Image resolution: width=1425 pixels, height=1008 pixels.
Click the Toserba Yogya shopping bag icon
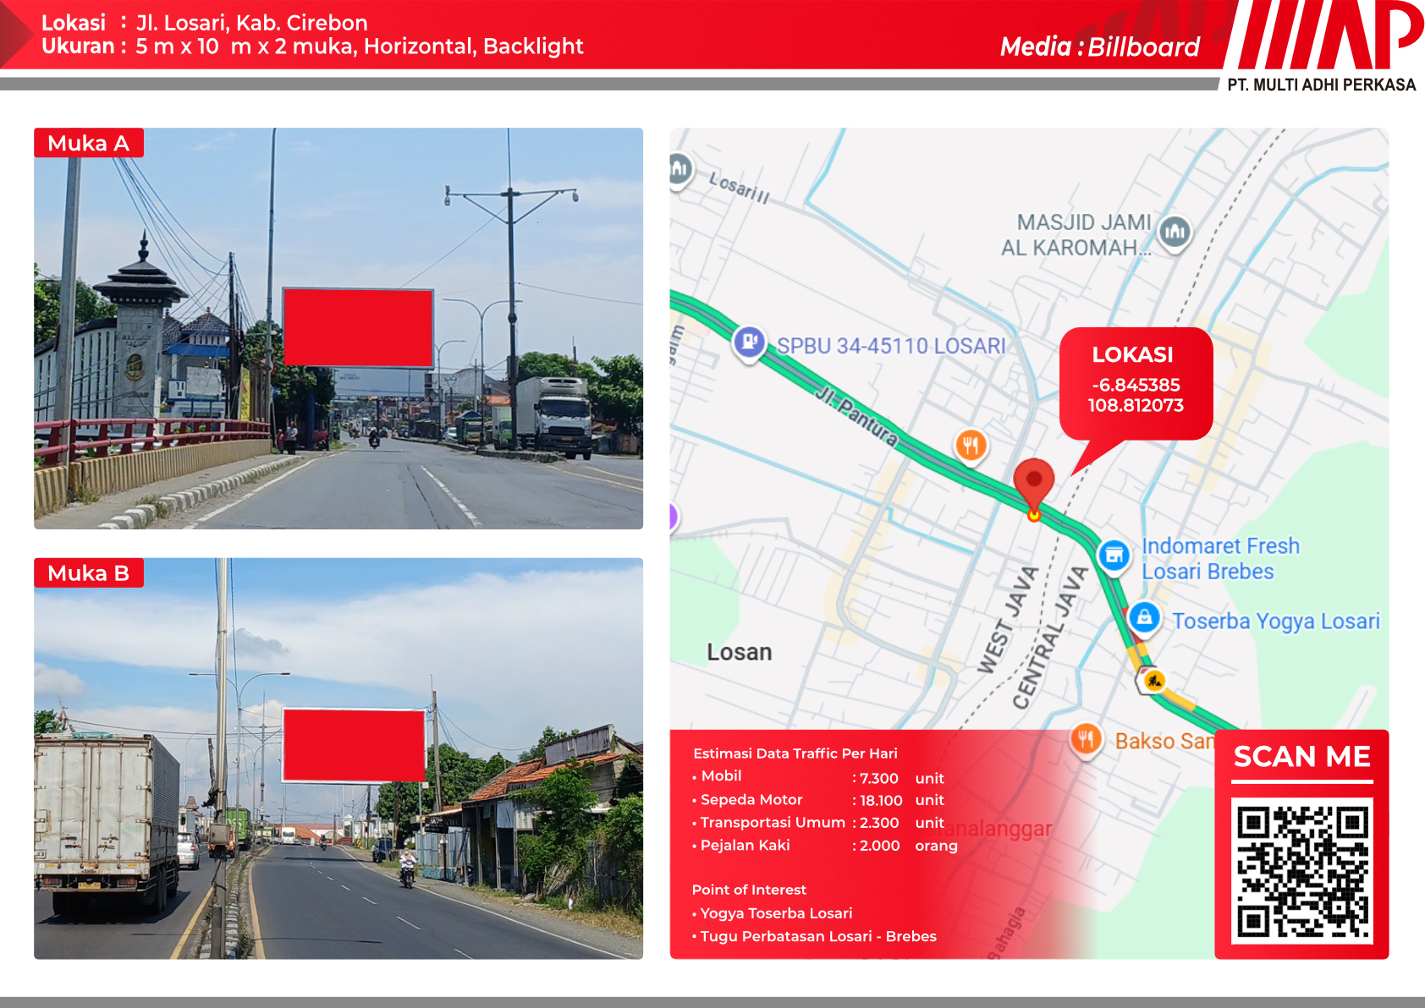[1145, 617]
